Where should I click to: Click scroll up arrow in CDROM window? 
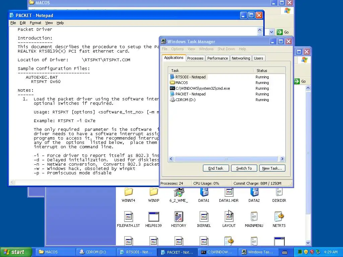point(308,88)
